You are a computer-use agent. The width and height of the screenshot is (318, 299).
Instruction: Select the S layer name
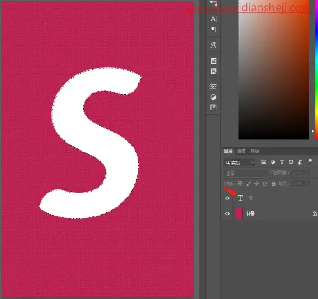(x=251, y=198)
